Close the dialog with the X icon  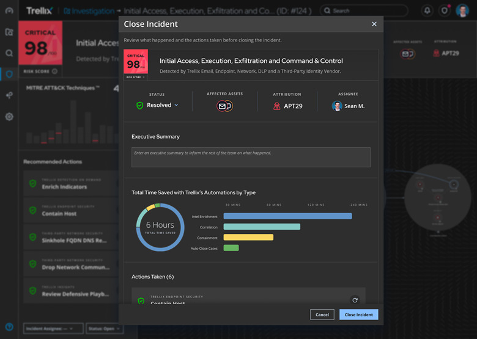(374, 24)
